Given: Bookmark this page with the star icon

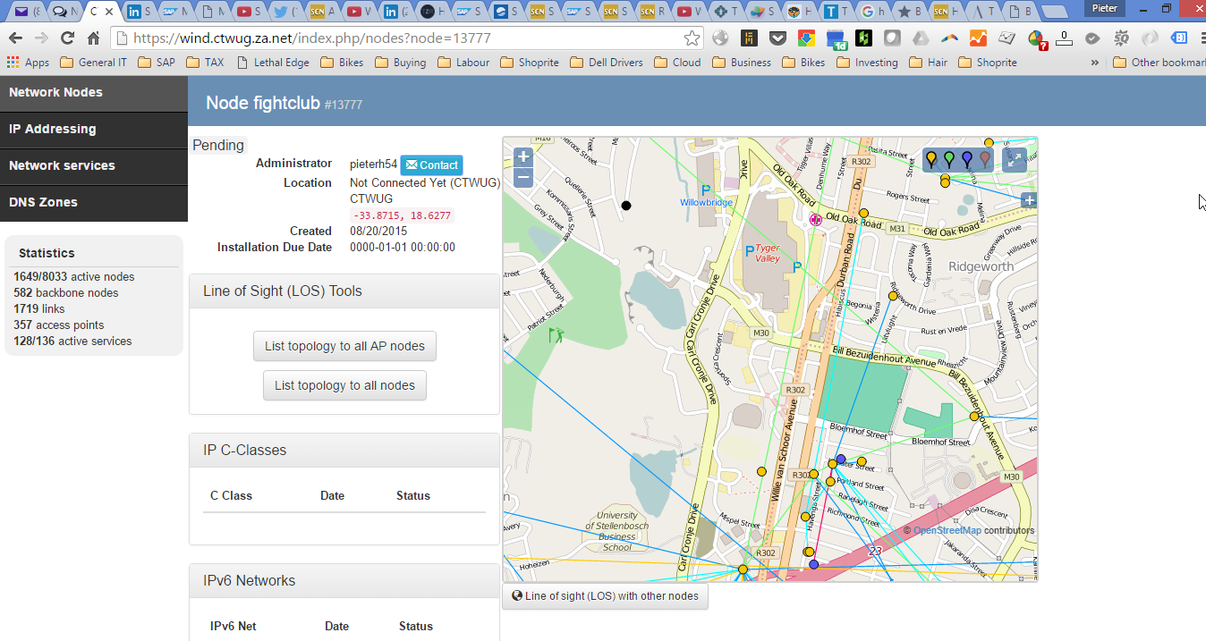Looking at the screenshot, I should coord(692,38).
